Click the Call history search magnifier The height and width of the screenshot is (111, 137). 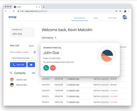click(x=55, y=38)
